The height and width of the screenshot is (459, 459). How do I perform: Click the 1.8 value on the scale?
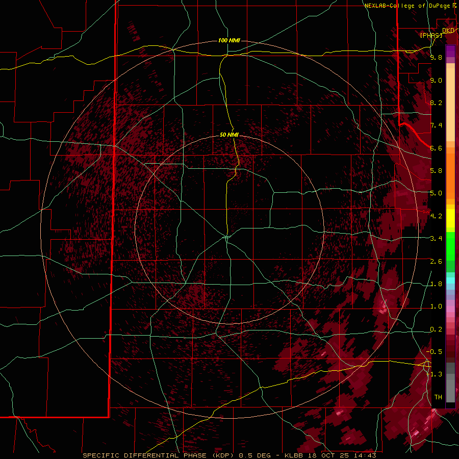tap(436, 284)
